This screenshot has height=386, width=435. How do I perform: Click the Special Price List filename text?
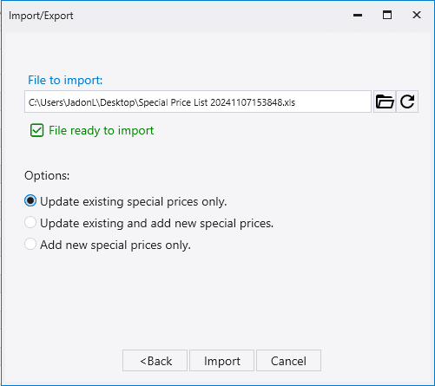[x=217, y=102]
